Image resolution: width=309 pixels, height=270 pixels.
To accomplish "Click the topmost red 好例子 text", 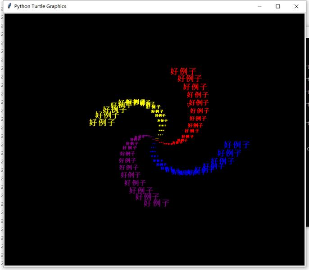I will (183, 71).
